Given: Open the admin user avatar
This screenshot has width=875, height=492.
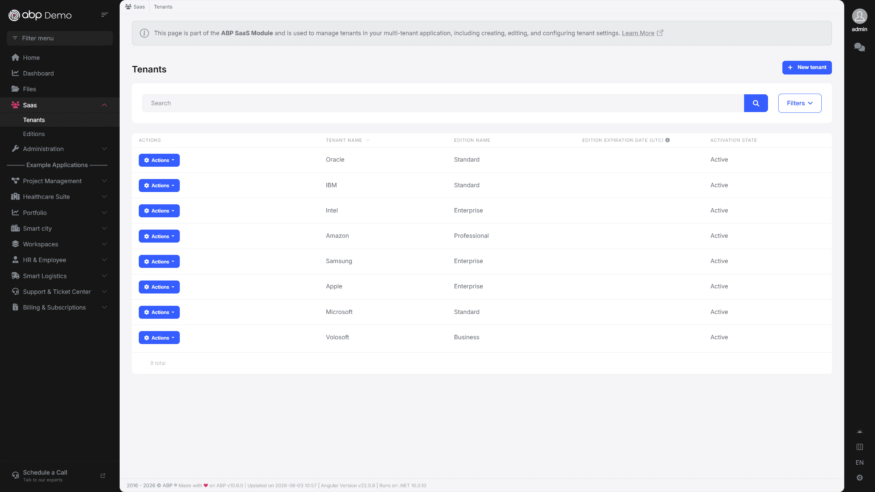Looking at the screenshot, I should [859, 16].
